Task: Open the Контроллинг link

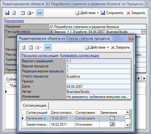Action: click(15, 21)
